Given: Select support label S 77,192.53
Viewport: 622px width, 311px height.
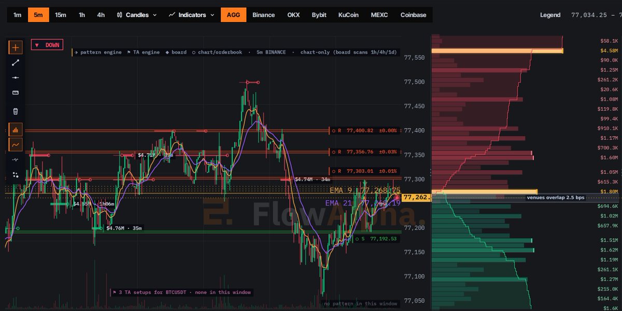Looking at the screenshot, I should point(376,239).
